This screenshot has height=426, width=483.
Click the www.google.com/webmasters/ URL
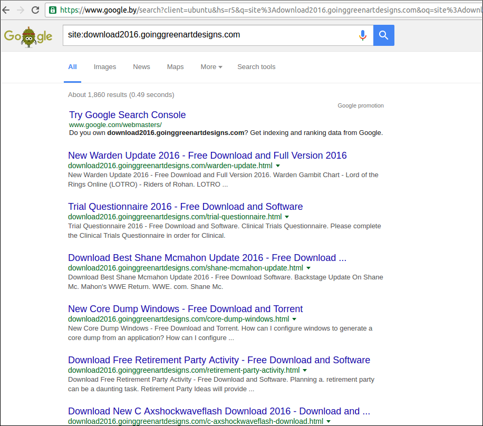coord(115,125)
